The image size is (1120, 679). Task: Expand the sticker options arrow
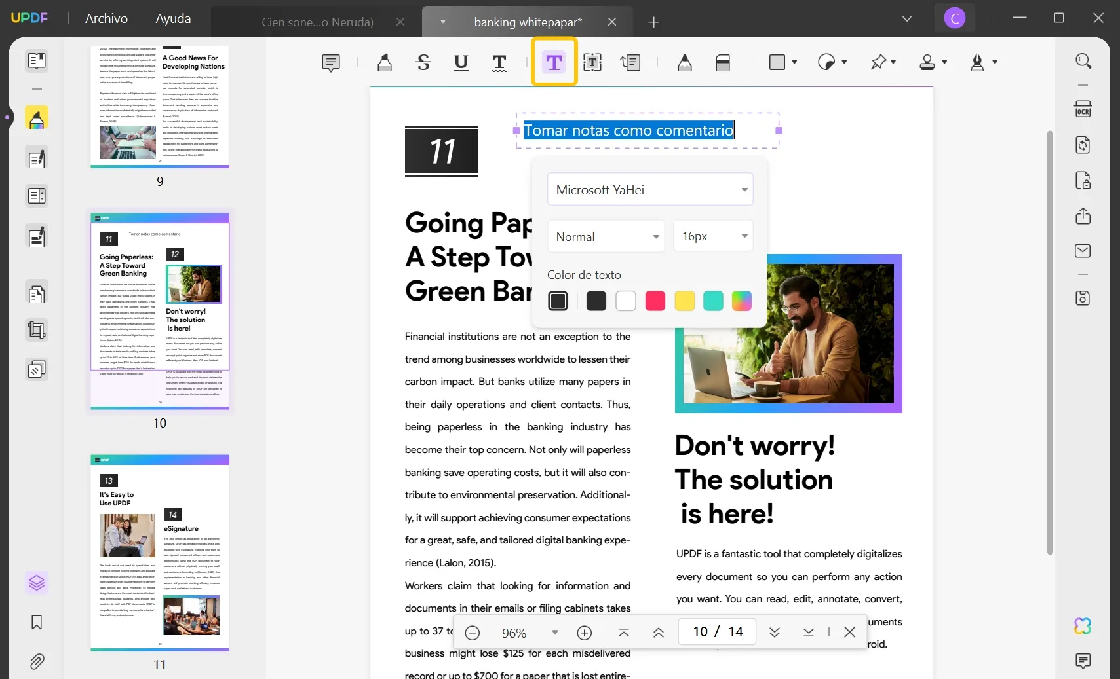844,62
